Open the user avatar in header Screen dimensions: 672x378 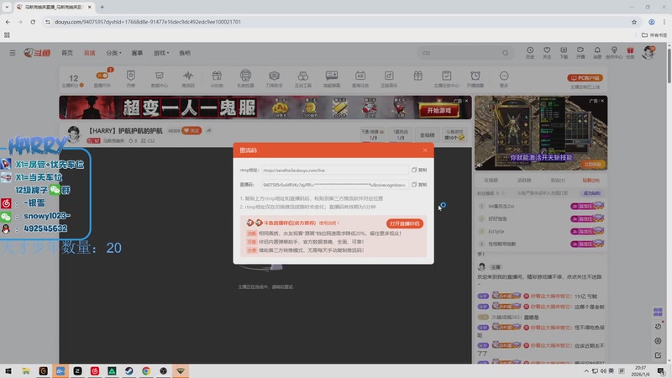click(x=648, y=52)
